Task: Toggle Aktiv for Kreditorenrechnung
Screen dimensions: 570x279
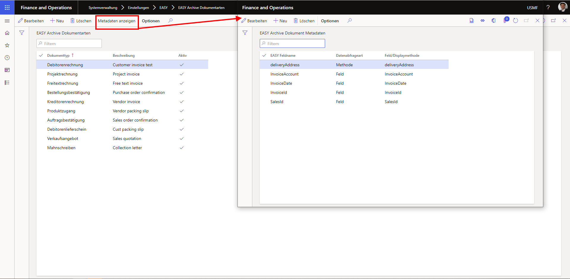Action: [182, 102]
